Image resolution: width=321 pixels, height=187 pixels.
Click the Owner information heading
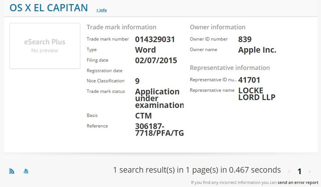pyautogui.click(x=218, y=27)
